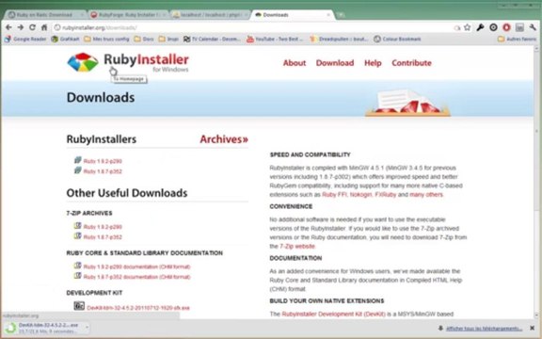Click the RubyInstaller gem logo

click(x=83, y=62)
